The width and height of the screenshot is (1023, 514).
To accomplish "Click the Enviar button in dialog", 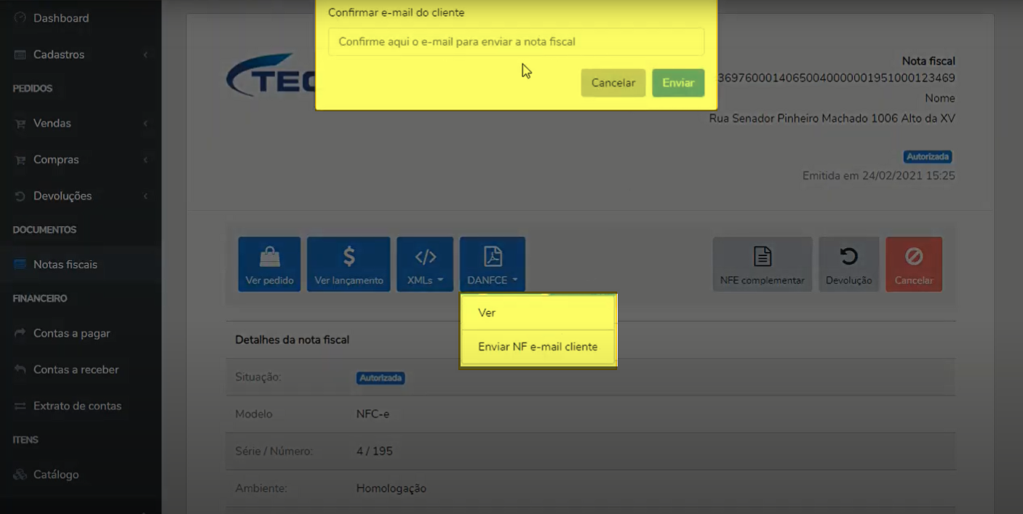I will 678,83.
